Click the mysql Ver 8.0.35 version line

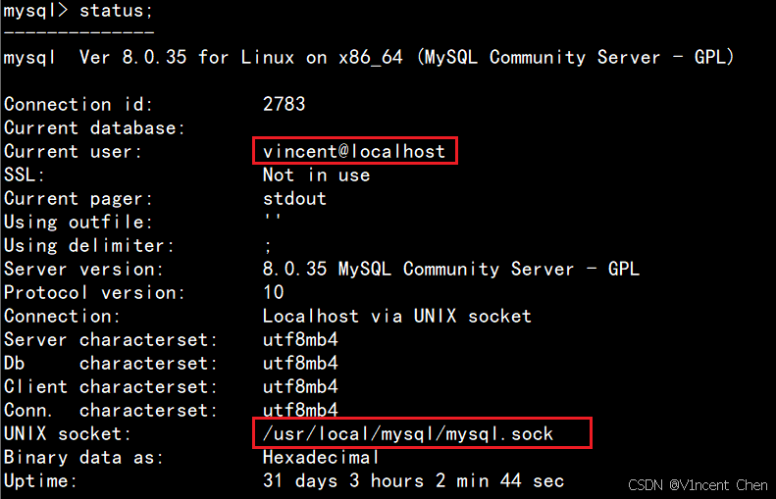[369, 58]
